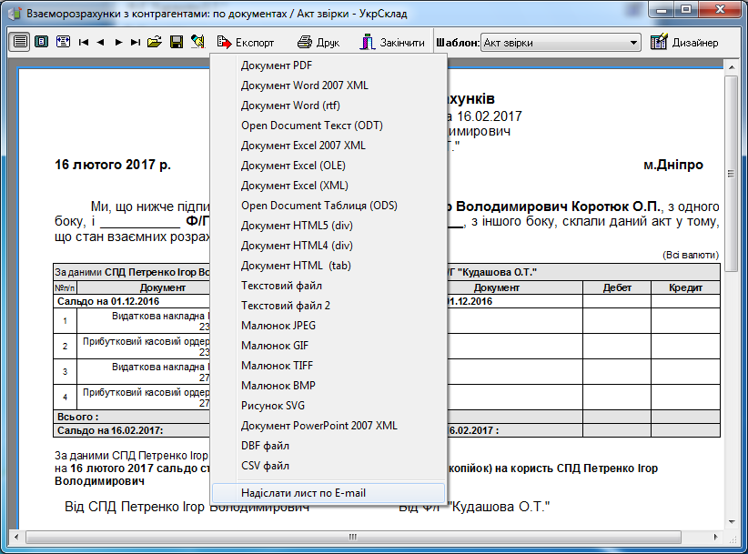The height and width of the screenshot is (554, 748).
Task: Choose Документ Excel 2007 XML export
Action: point(303,146)
